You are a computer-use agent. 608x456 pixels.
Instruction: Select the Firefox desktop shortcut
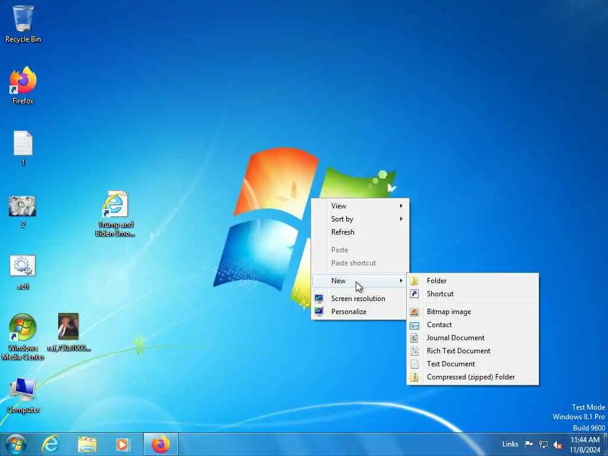23,85
